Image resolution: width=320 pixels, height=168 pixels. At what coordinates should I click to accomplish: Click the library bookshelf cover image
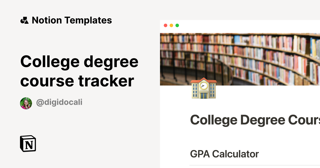(x=240, y=59)
